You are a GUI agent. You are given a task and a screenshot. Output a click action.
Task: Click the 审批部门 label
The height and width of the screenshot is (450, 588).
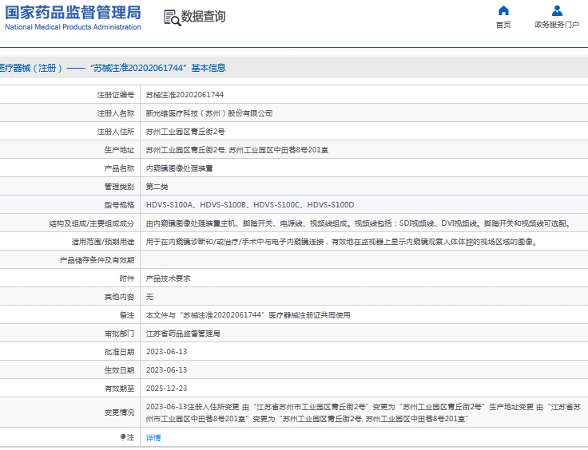(119, 334)
